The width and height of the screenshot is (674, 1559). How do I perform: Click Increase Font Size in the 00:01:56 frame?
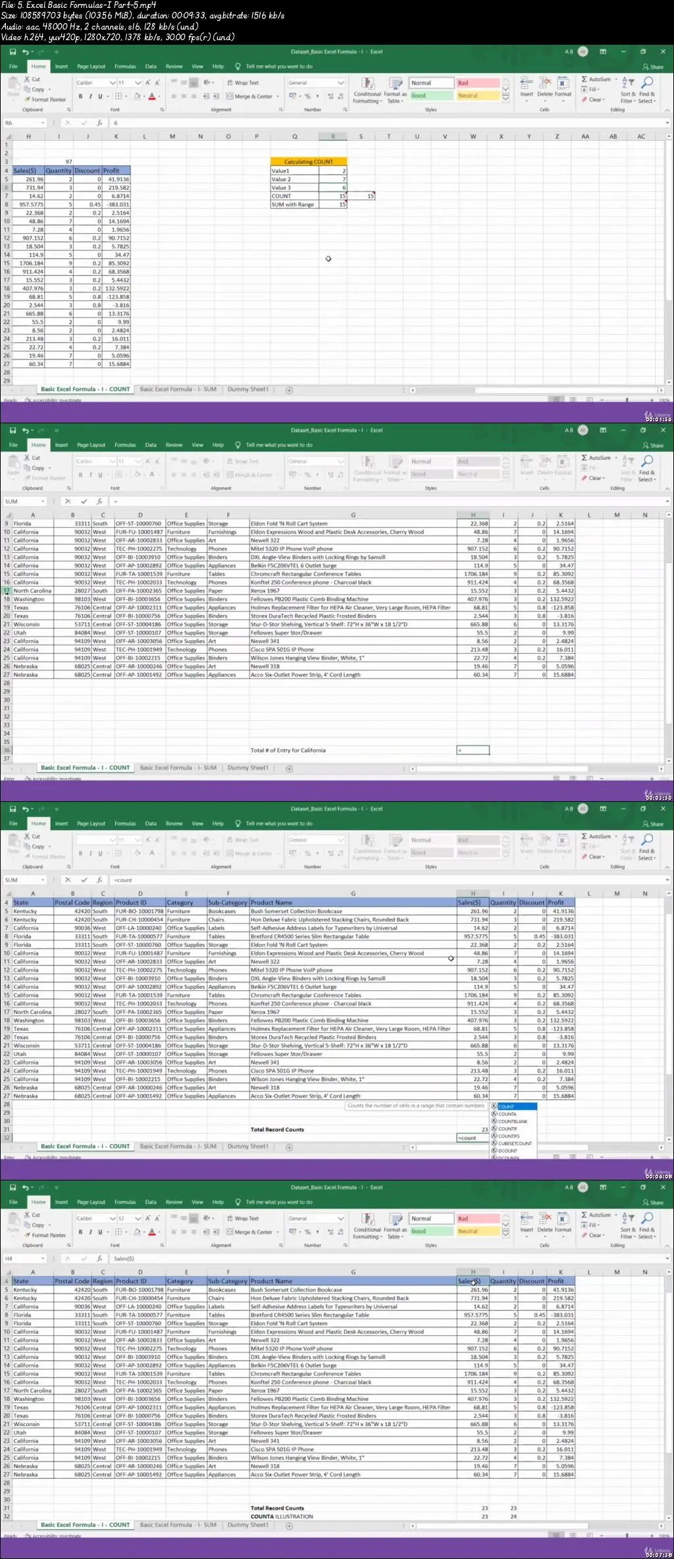tap(148, 83)
